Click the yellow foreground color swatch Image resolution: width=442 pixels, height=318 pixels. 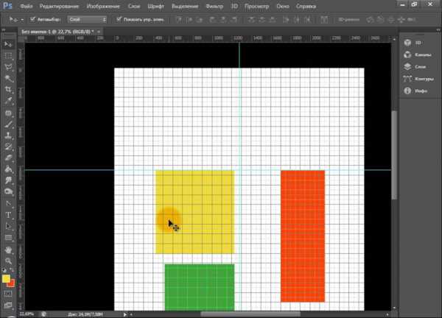click(6, 279)
